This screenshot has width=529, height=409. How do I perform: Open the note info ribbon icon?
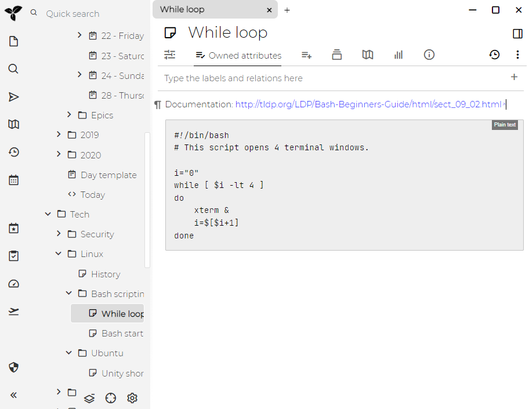[429, 55]
